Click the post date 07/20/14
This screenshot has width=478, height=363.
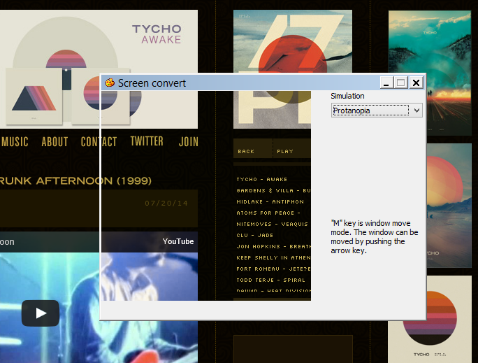point(166,203)
